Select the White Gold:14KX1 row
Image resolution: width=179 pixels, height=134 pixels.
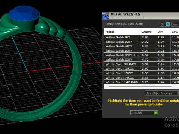tap(141, 77)
